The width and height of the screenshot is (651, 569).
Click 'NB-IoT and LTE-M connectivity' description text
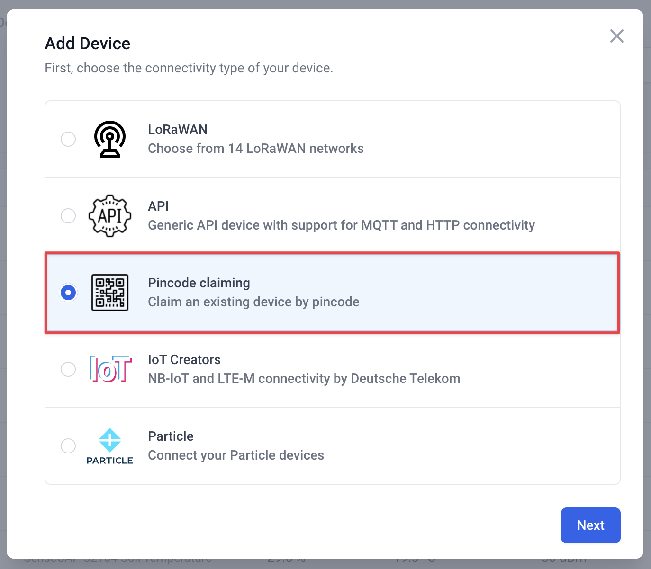[x=304, y=379]
